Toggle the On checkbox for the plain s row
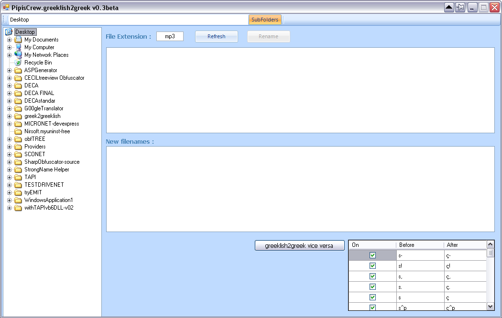Viewport: 502px width, 318px height. (372, 297)
